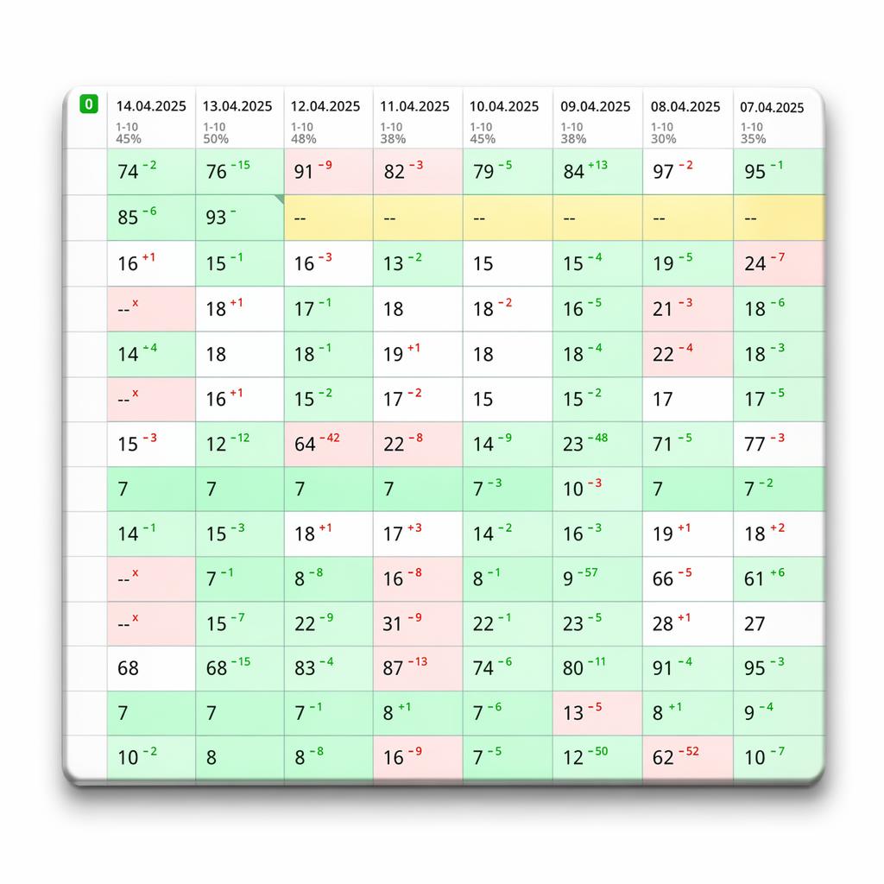Select the yellow empty cell under 12.04.2025
884x884 pixels.
328,218
